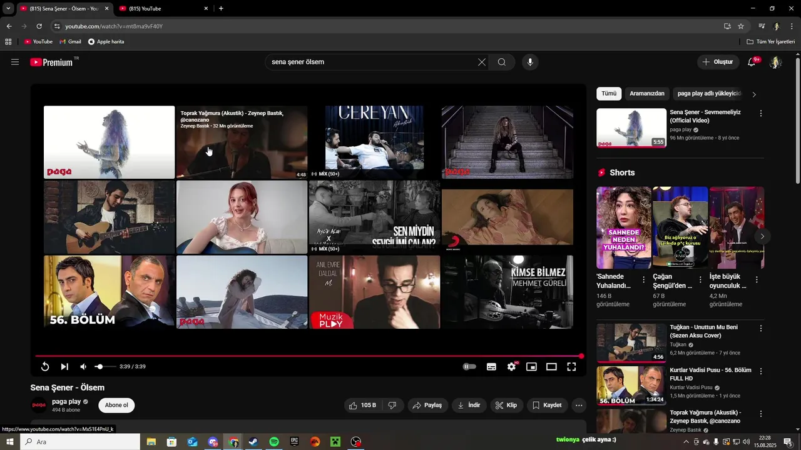The height and width of the screenshot is (450, 801).
Task: Open the 'SAHNEDE NEDEN YUHALANDI?' short thumbnail
Action: (624, 228)
